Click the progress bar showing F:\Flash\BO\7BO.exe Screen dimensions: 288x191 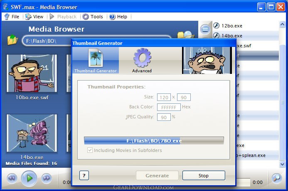(154, 141)
